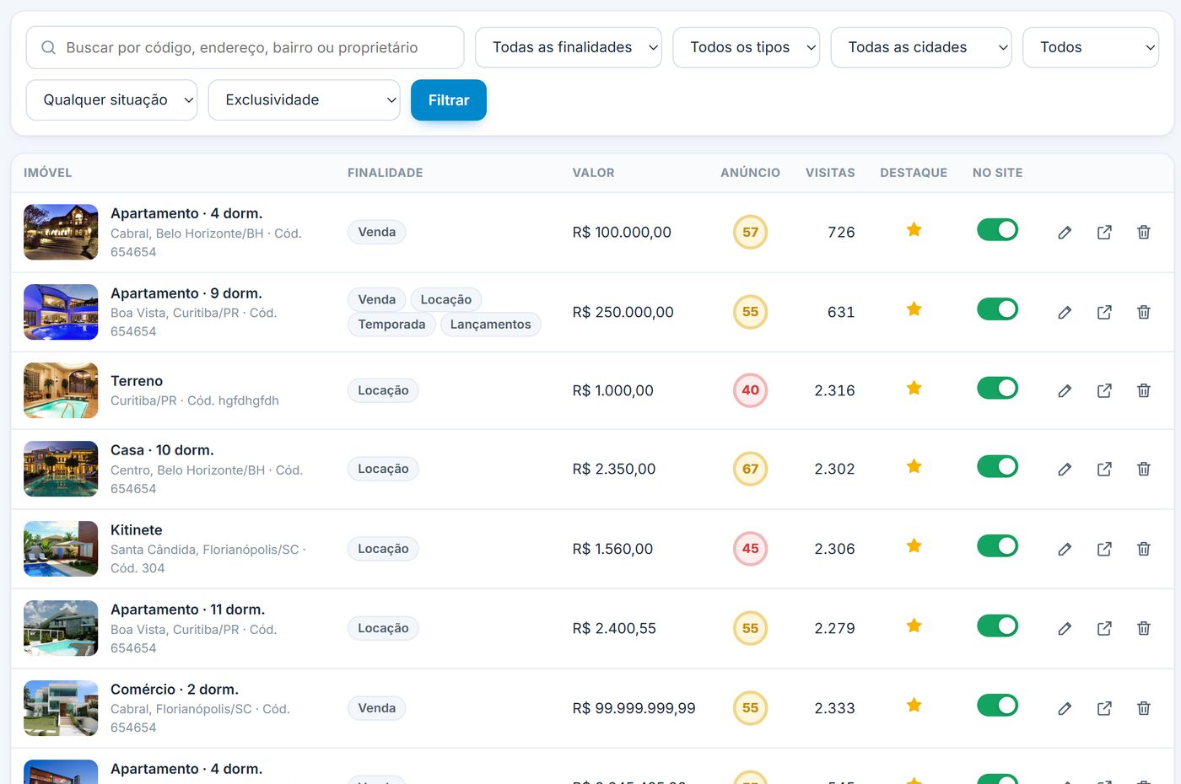The height and width of the screenshot is (784, 1181).
Task: Open the Todos dropdown
Action: 1091,47
